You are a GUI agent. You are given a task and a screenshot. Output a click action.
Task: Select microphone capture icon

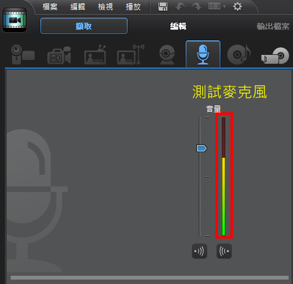pos(203,54)
